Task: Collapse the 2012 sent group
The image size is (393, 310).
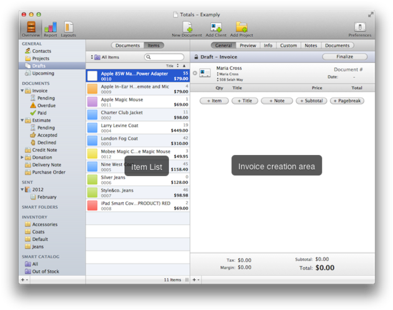Action: tap(22, 189)
